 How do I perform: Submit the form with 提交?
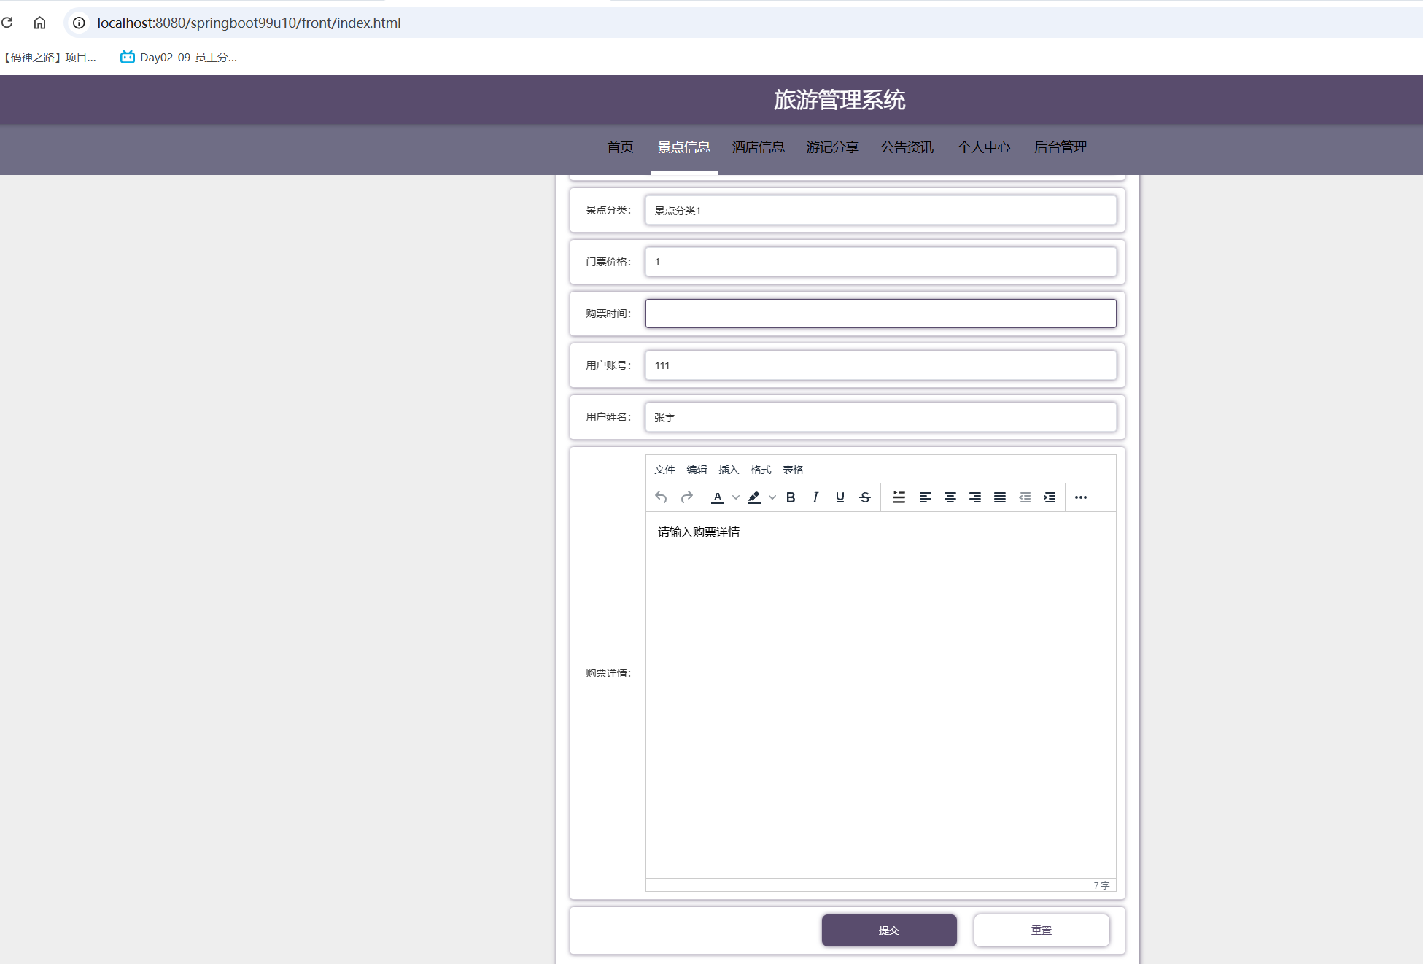click(x=889, y=930)
